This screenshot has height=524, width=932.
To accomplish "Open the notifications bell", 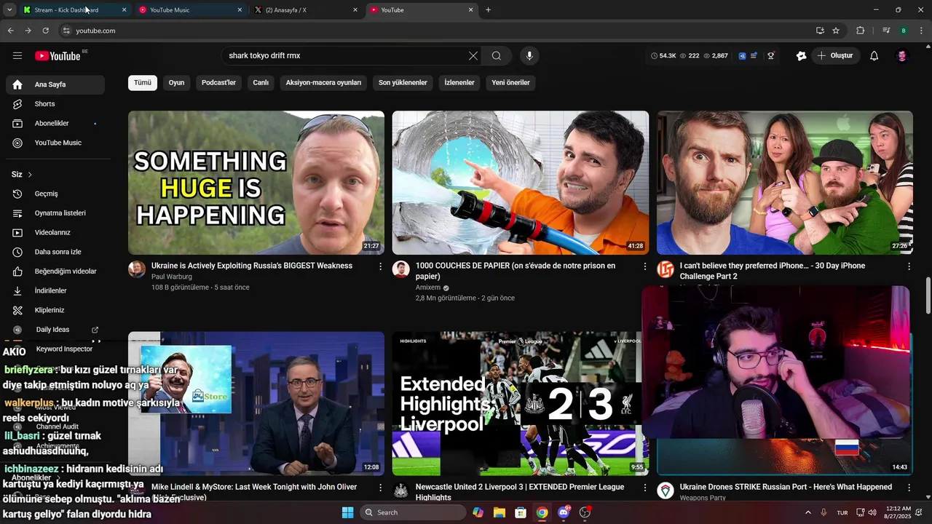I will point(874,56).
